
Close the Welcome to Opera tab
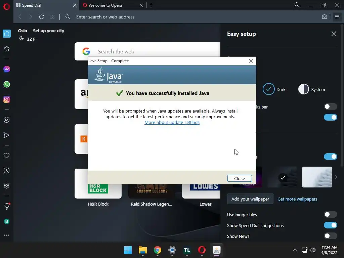tap(141, 5)
